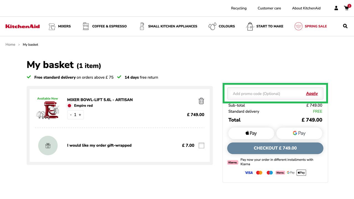Click the Klarna pink logo badge
This screenshot has width=354, height=199.
[x=233, y=162]
